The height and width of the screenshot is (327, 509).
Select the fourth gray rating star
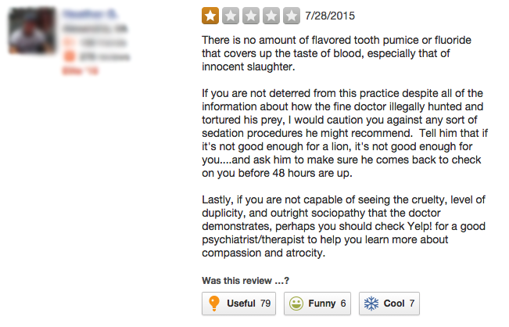[271, 15]
